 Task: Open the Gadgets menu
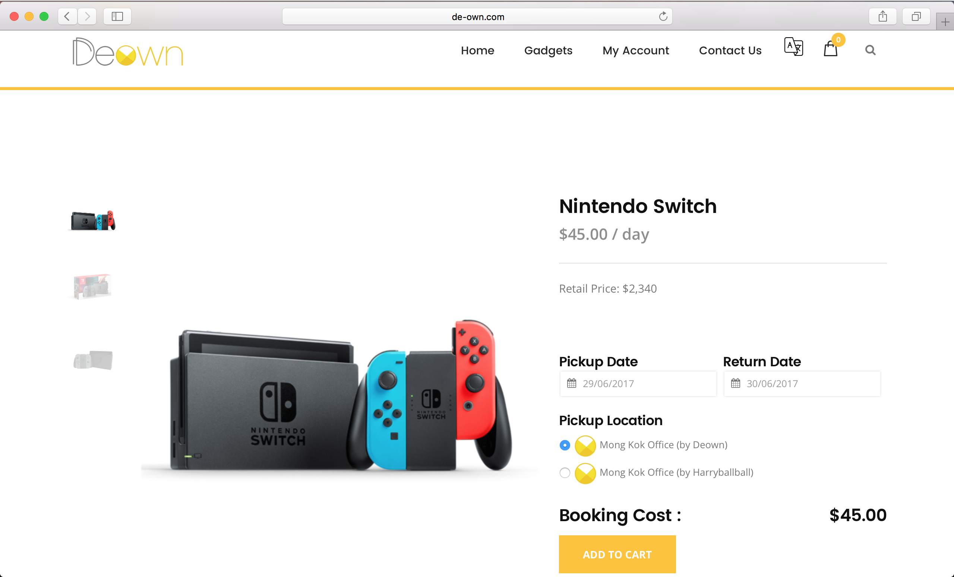pyautogui.click(x=548, y=50)
